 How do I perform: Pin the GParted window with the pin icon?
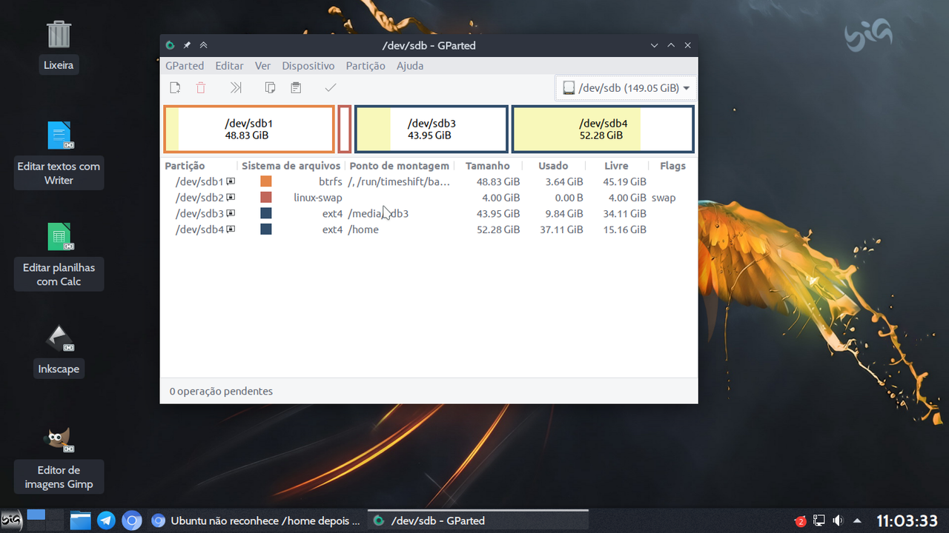pos(187,45)
